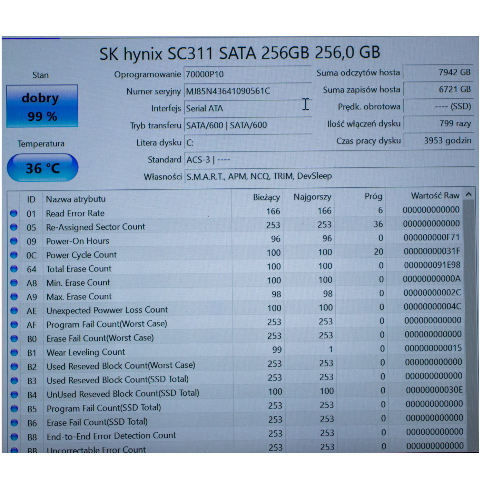483x483 pixels.
Task: Click the status dot beside Program Fail Count(Worst Case)
Action: tap(14, 325)
